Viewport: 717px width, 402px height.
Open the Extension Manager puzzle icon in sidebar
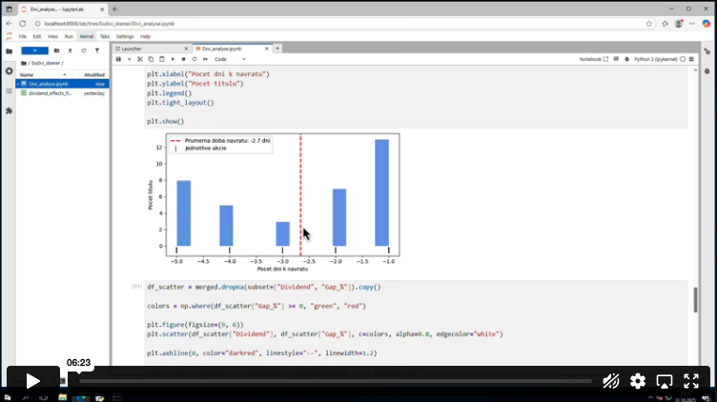pyautogui.click(x=9, y=111)
